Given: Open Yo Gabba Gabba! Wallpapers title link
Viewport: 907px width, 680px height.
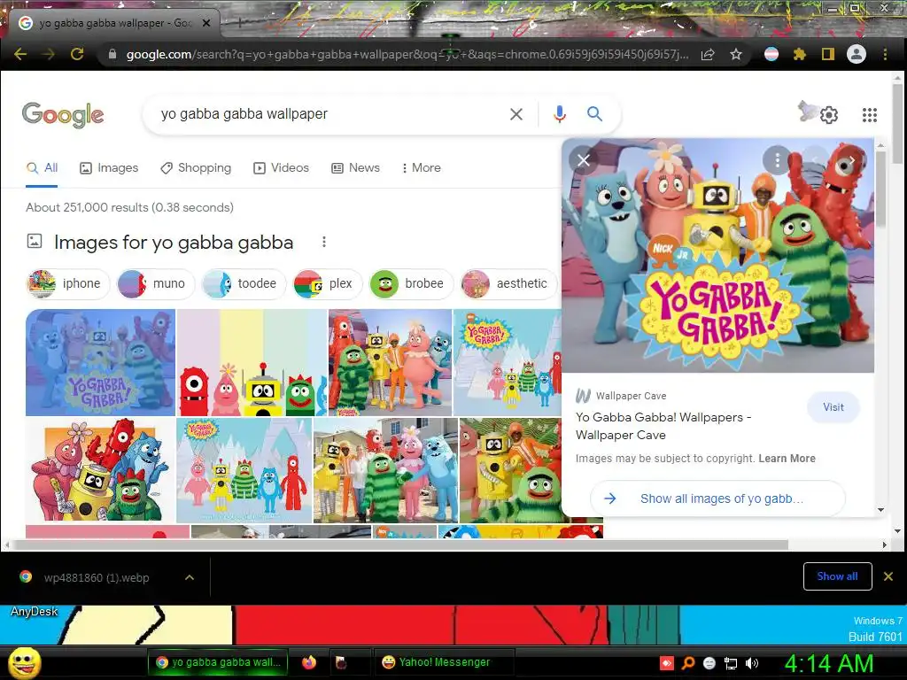Looking at the screenshot, I should coord(663,426).
